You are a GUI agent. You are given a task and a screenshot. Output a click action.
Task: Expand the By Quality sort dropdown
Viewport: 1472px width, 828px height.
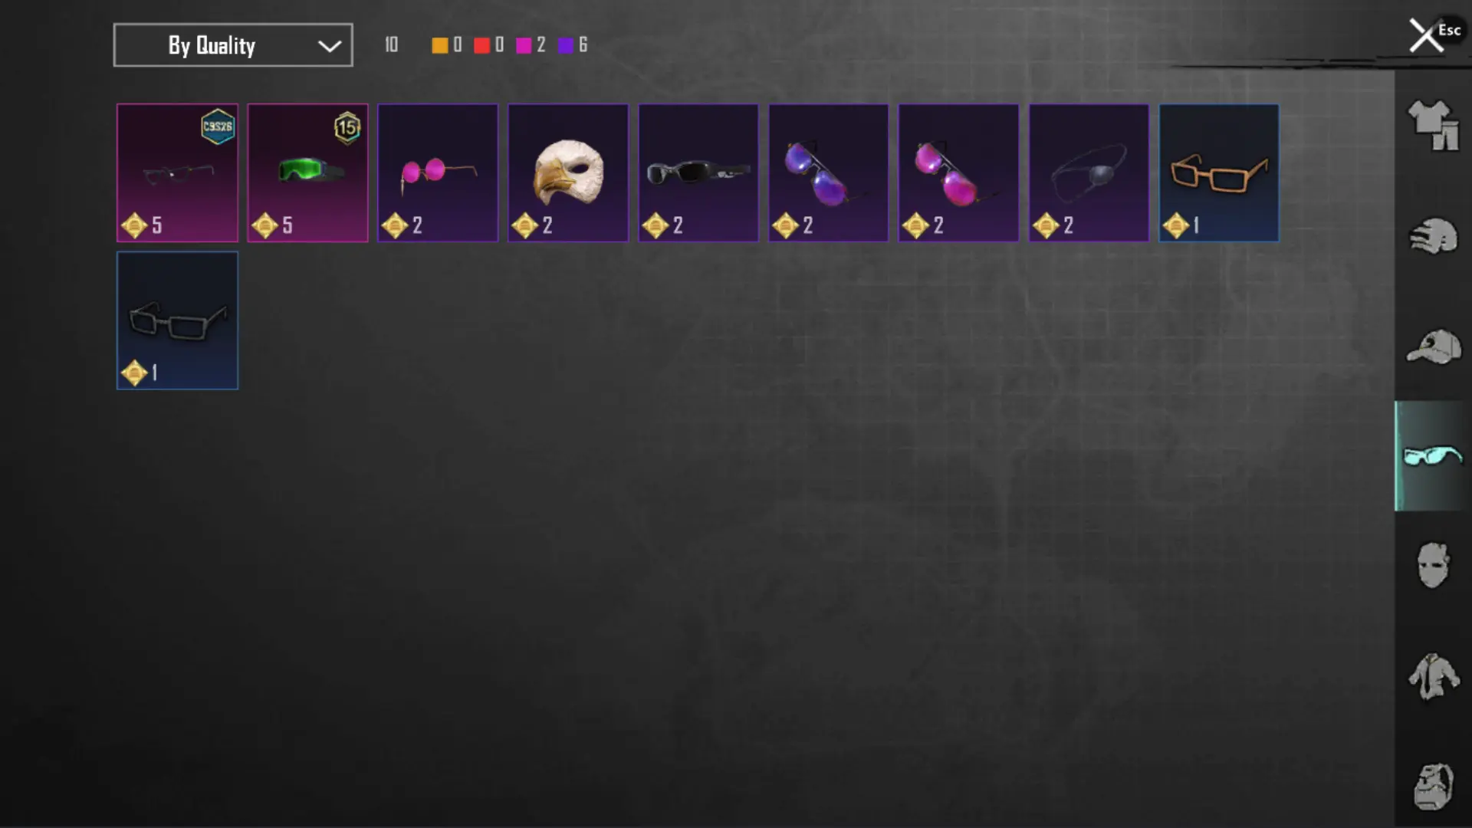coord(233,45)
